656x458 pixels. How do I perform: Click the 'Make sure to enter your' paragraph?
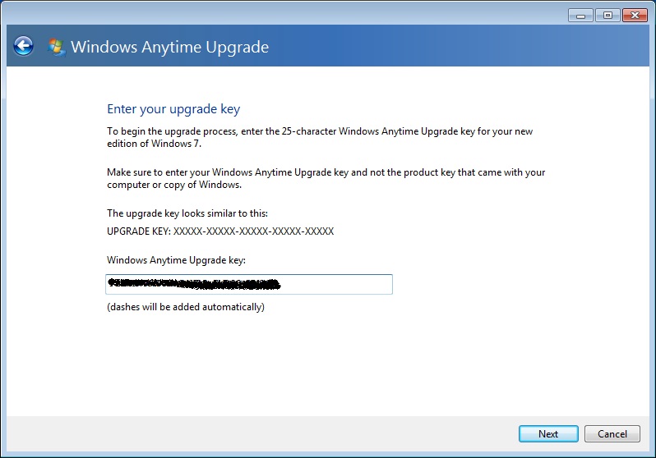(x=326, y=178)
